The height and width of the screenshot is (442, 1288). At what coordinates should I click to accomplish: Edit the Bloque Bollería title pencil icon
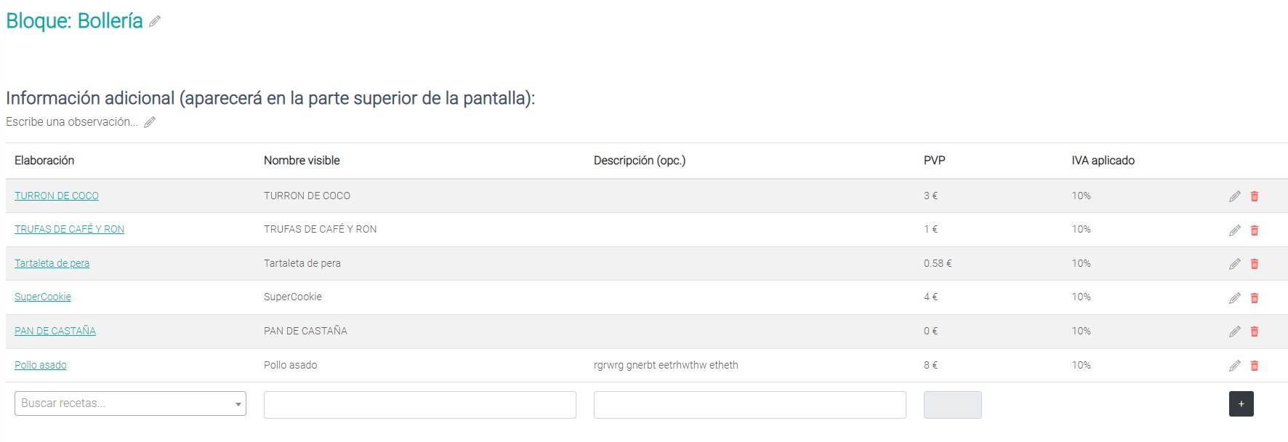click(x=155, y=22)
